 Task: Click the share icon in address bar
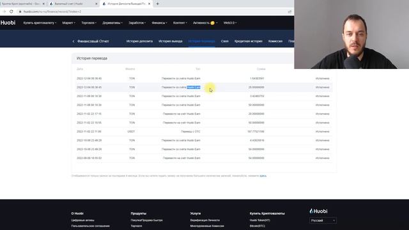(x=289, y=11)
